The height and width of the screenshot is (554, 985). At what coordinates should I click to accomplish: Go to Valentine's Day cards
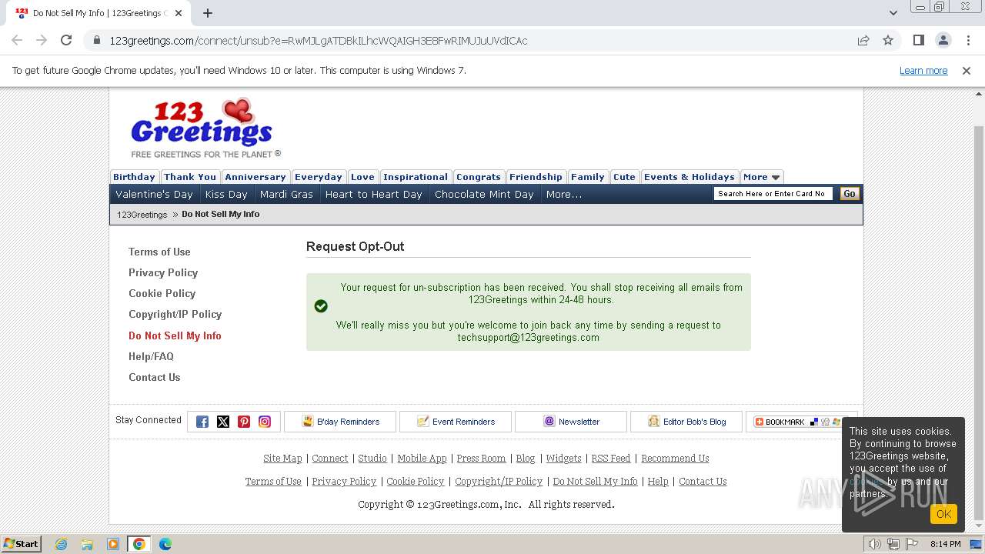(154, 195)
